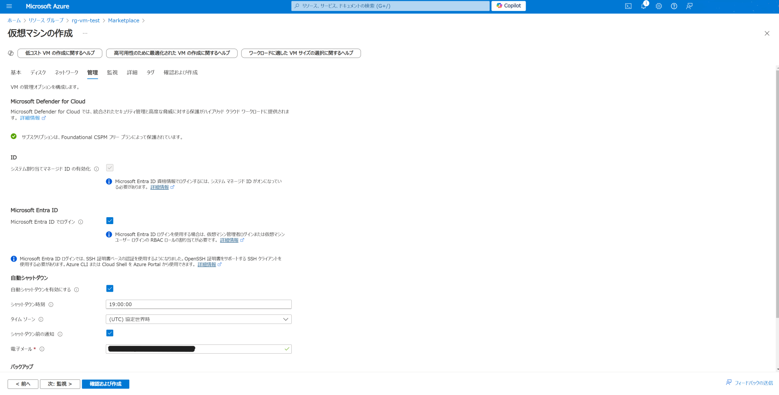779x395 pixels.
Task: Click the 次: 監視 button
Action: click(x=60, y=384)
